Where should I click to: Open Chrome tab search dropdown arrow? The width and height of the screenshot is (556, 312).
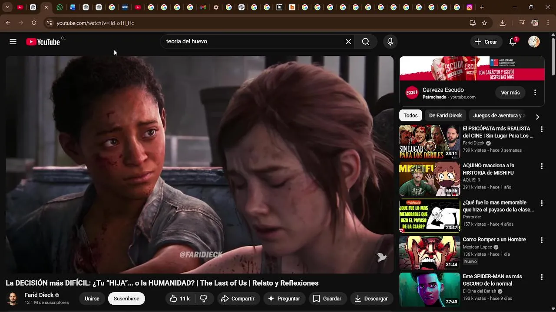pyautogui.click(x=7, y=7)
